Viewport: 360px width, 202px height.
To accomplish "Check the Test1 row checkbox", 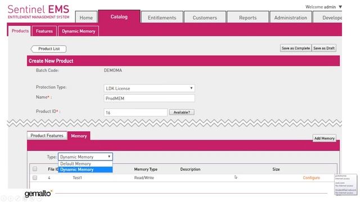I will 35,177.
